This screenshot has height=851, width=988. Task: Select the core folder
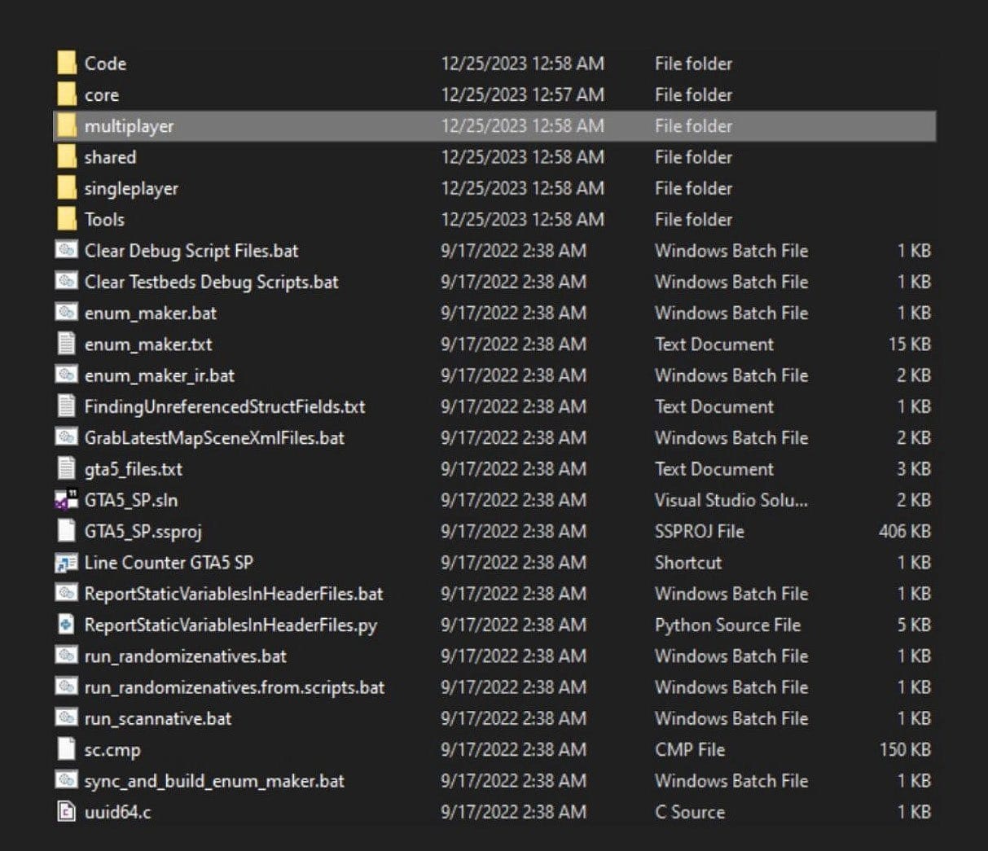click(102, 94)
